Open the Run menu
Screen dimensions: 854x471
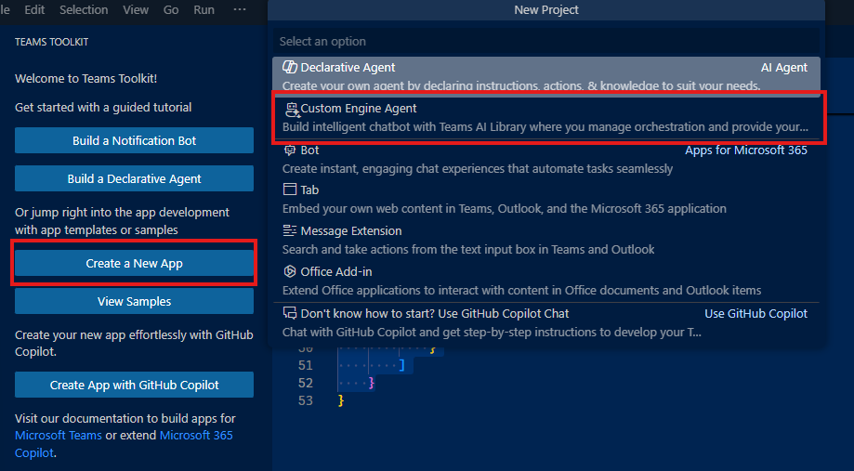point(204,10)
